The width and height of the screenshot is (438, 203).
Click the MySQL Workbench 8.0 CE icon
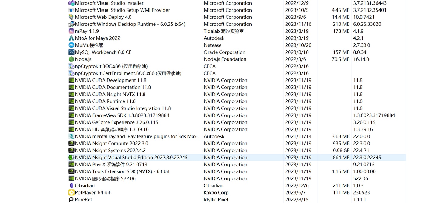click(71, 52)
